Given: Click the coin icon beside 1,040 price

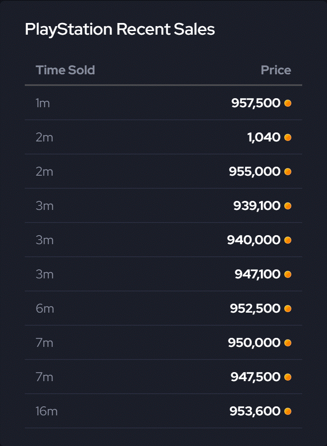Looking at the screenshot, I should pyautogui.click(x=288, y=137).
